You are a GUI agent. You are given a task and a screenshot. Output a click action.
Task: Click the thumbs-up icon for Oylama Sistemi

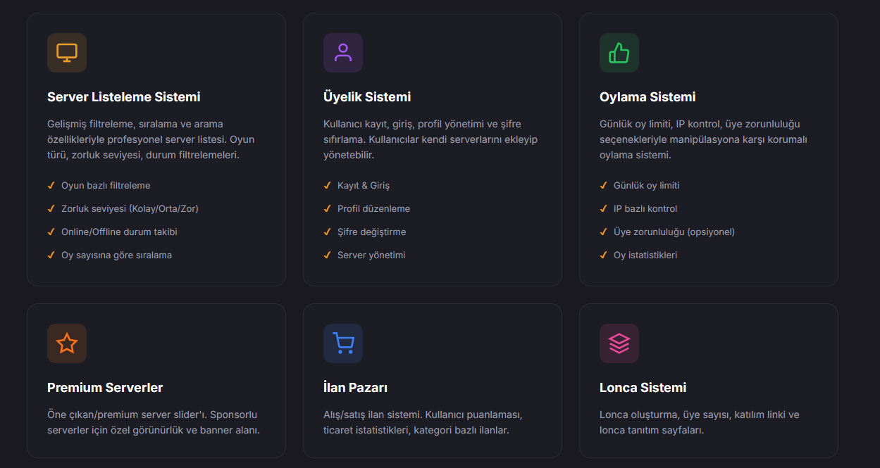(619, 53)
